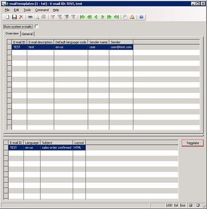Minimize the E-mail templates window

click(193, 4)
